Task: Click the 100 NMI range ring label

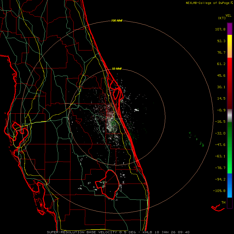Action: (x=117, y=21)
